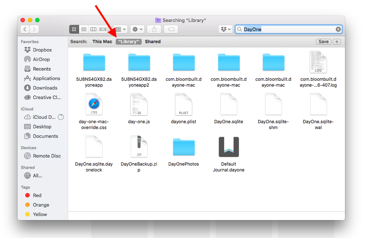Click the "DayOnePhotos" folder name label
This screenshot has width=368, height=238.
[x=183, y=164]
